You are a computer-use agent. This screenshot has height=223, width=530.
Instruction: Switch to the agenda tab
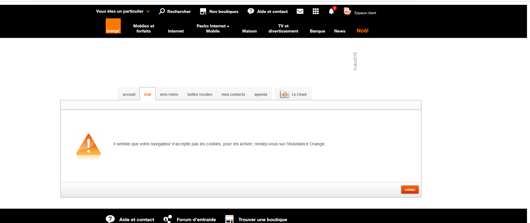click(x=261, y=94)
